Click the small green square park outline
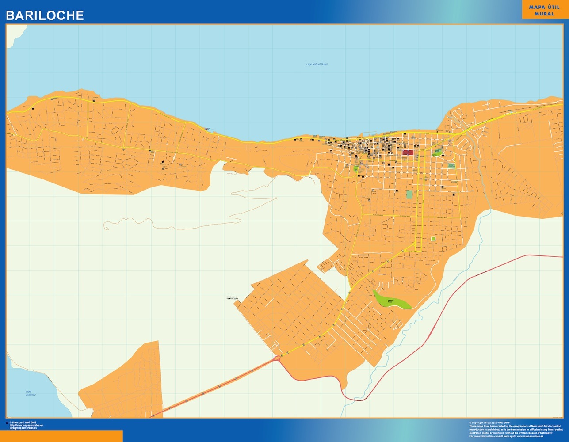This screenshot has height=442, width=569. pyautogui.click(x=433, y=239)
